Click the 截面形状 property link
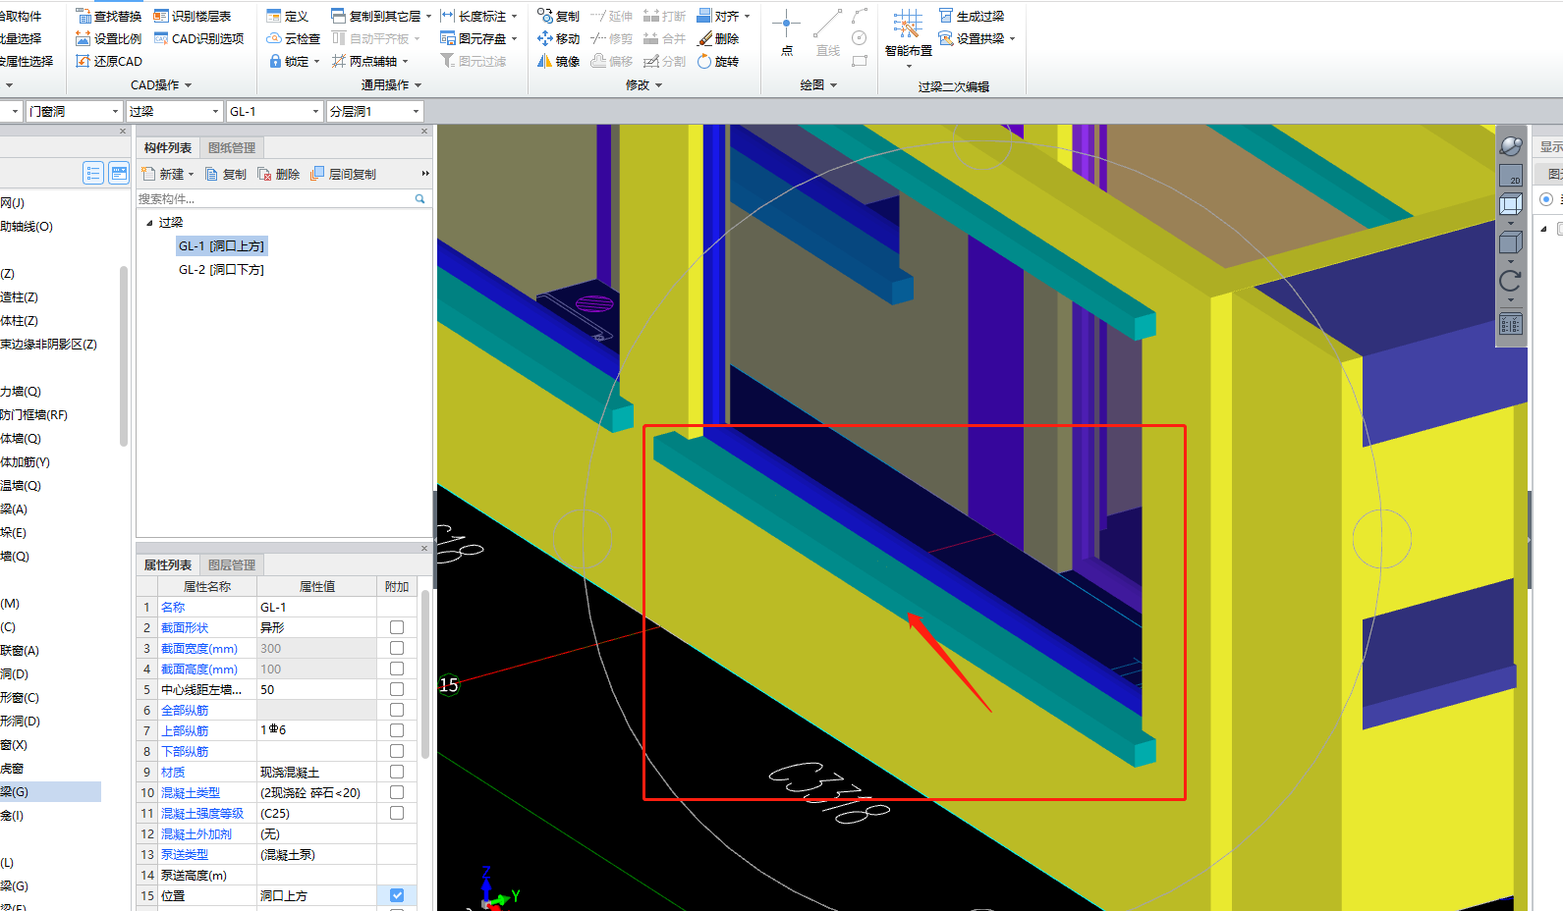The width and height of the screenshot is (1563, 911). (x=185, y=627)
